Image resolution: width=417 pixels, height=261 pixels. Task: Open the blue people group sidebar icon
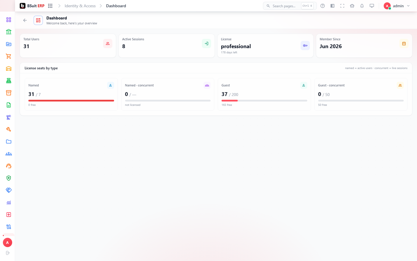click(x=9, y=154)
